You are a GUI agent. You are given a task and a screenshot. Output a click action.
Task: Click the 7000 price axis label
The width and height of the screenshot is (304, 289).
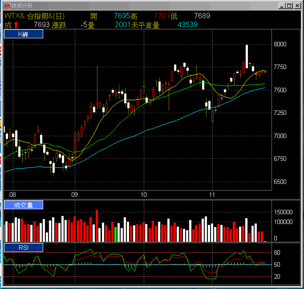(280, 136)
